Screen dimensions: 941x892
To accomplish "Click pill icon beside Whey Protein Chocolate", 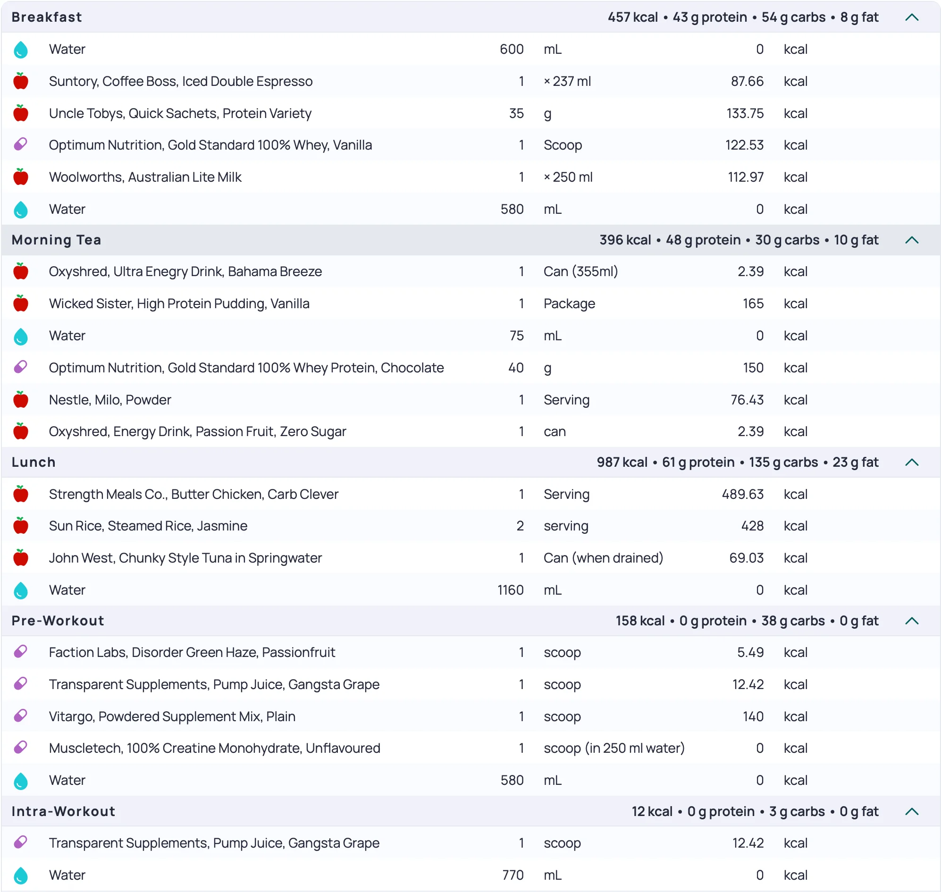I will click(20, 367).
